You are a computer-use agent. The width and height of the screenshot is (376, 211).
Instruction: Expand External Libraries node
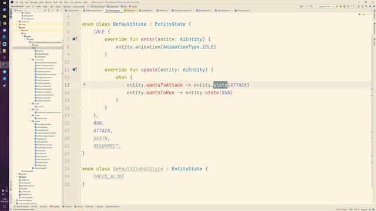(x=15, y=200)
